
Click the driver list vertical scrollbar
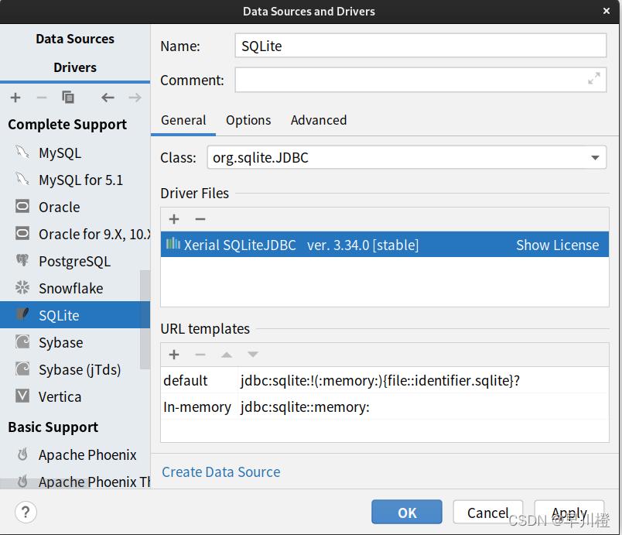[x=145, y=320]
